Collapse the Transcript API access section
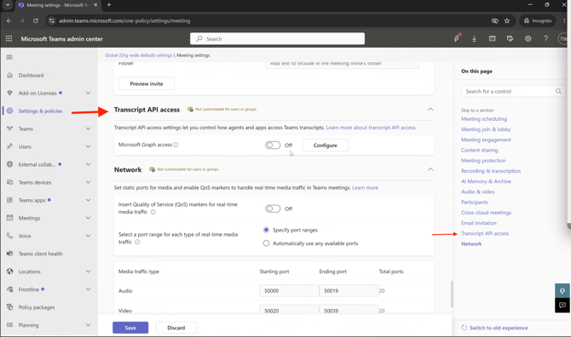 point(430,109)
